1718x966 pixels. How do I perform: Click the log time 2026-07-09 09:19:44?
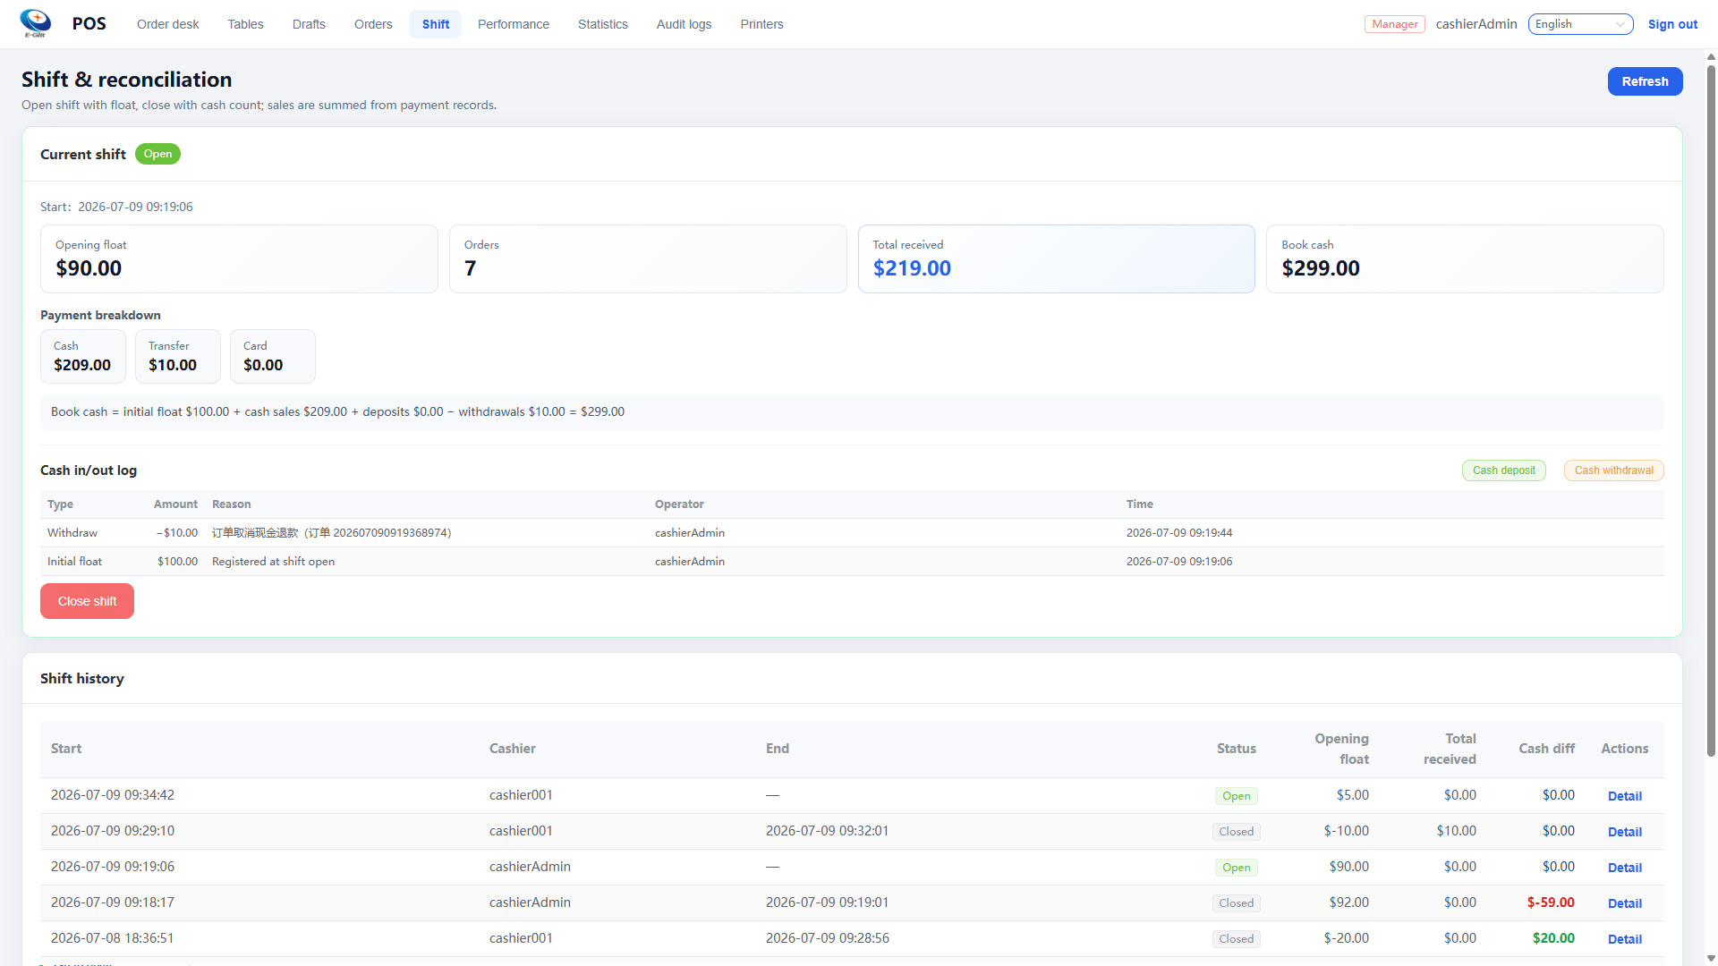click(1178, 533)
